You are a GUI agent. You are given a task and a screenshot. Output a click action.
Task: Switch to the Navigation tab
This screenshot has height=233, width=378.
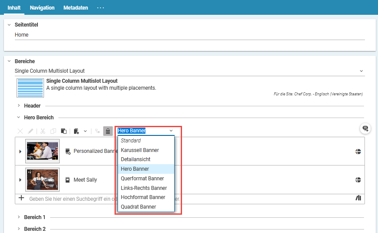(42, 8)
